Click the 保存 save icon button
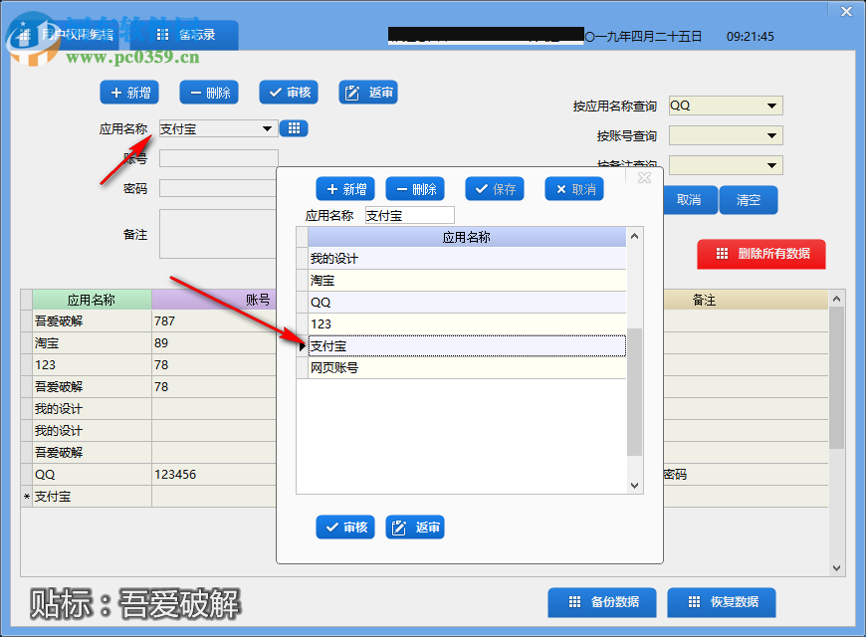 (x=481, y=188)
